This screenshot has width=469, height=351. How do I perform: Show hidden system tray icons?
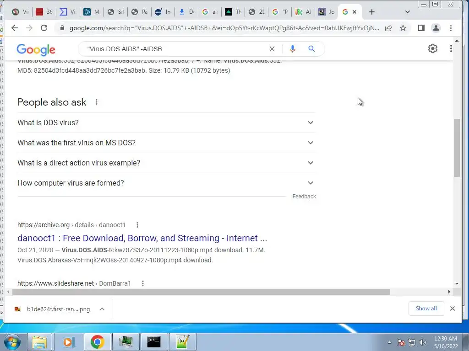pos(389,342)
